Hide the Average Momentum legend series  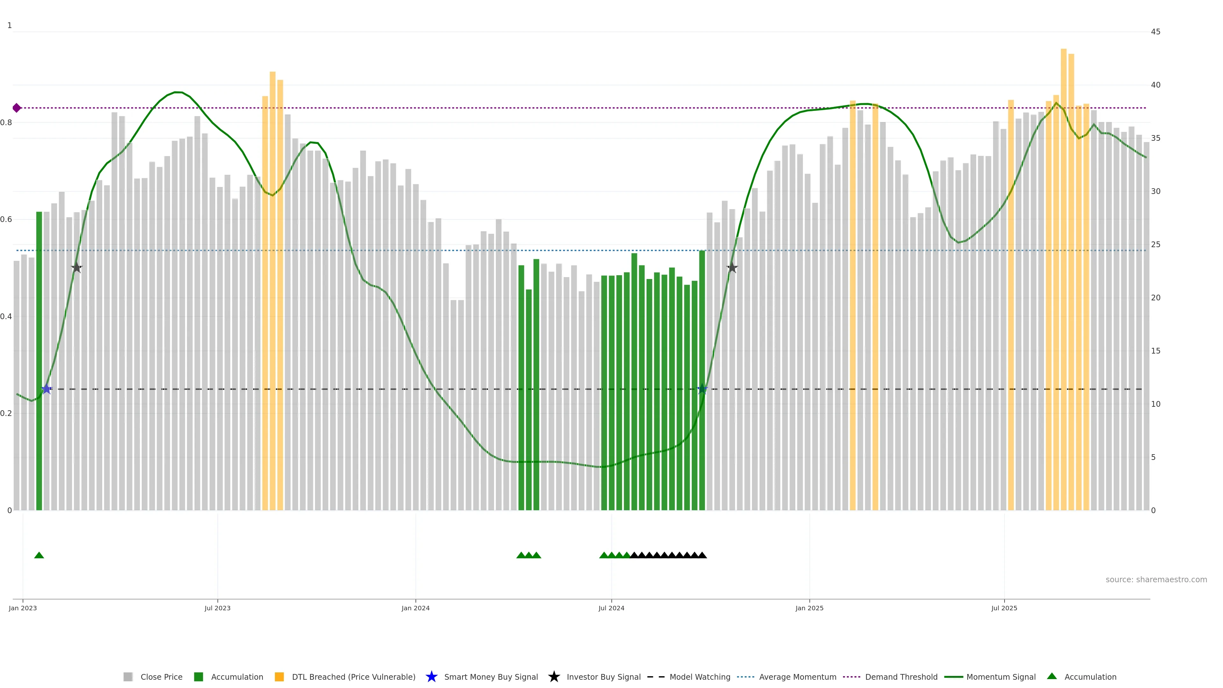coord(797,677)
